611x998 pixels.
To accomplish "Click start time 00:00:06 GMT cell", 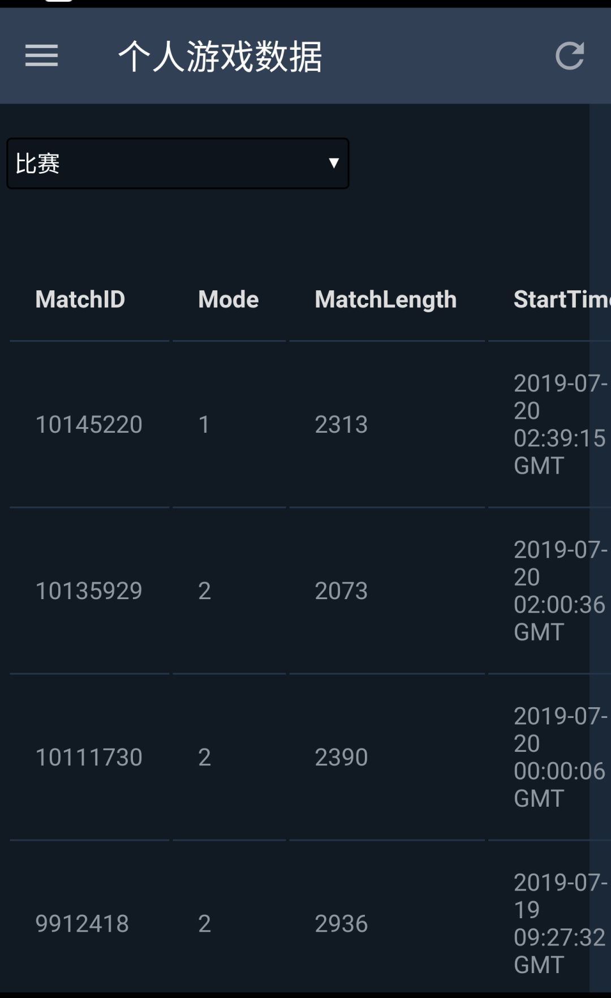I will 559,757.
